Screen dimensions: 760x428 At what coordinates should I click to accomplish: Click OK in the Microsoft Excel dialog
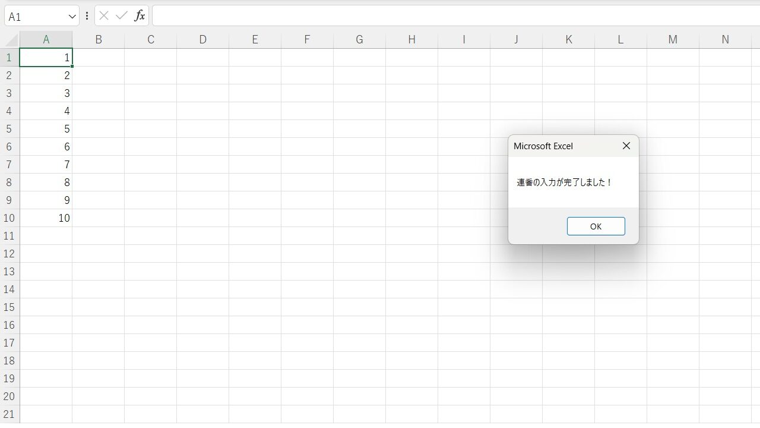(596, 226)
